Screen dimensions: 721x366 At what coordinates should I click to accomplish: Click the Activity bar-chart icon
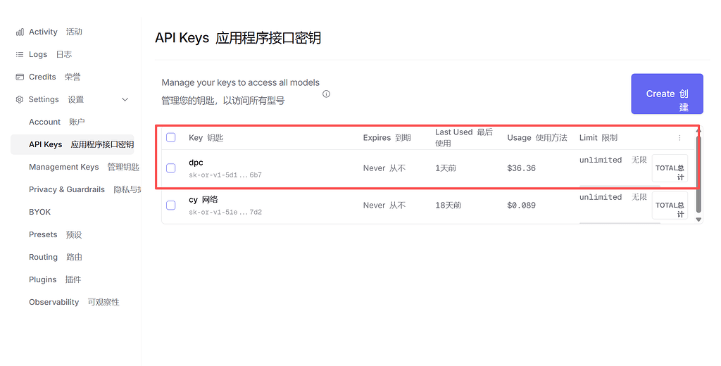point(20,32)
